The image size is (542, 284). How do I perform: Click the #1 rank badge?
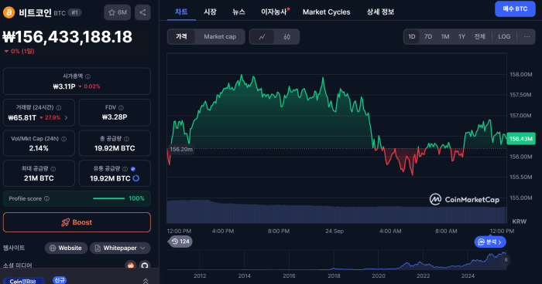tap(74, 13)
